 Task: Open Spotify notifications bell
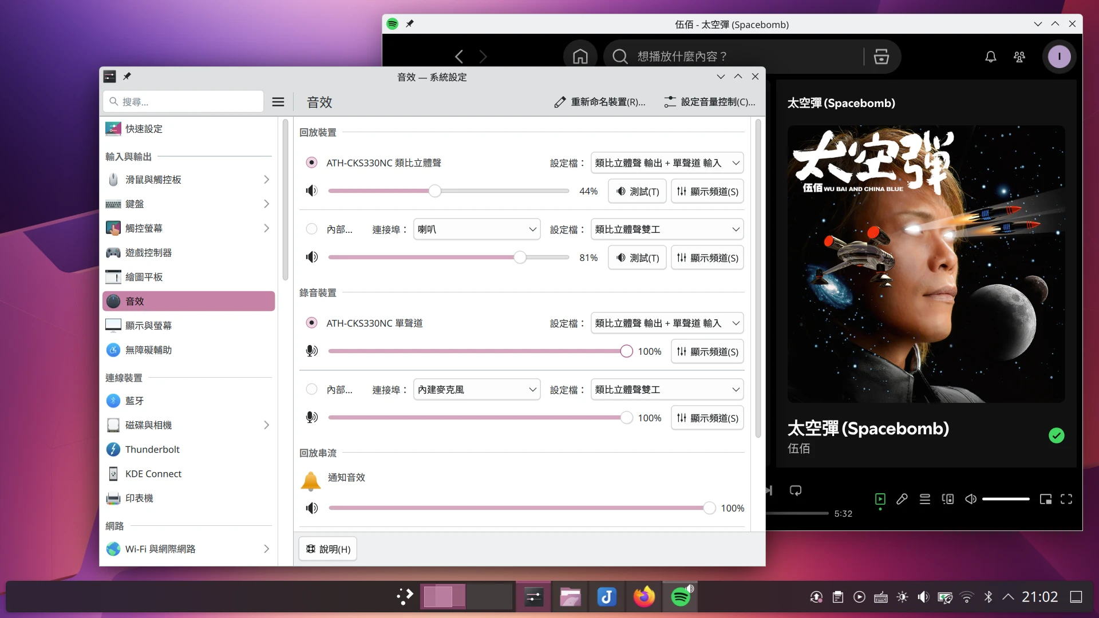[990, 57]
